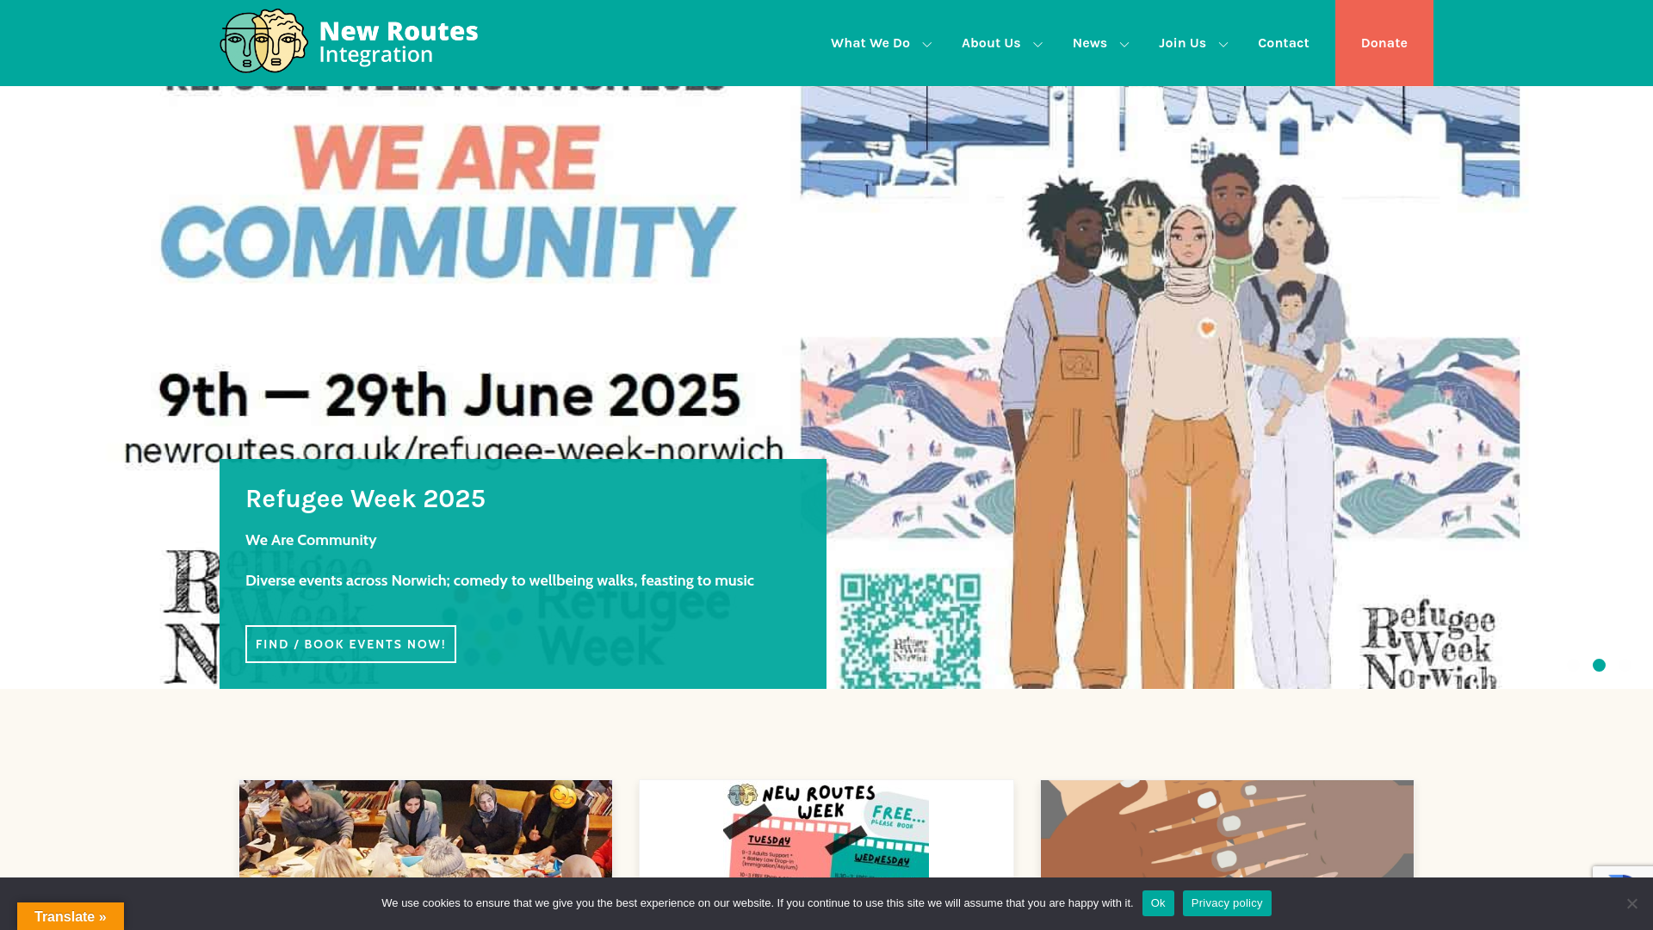
Task: Expand the News chevron
Action: [1124, 44]
